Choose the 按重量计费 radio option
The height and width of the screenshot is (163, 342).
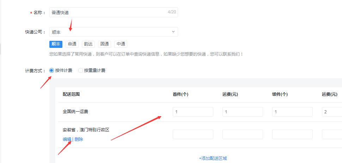click(92, 71)
